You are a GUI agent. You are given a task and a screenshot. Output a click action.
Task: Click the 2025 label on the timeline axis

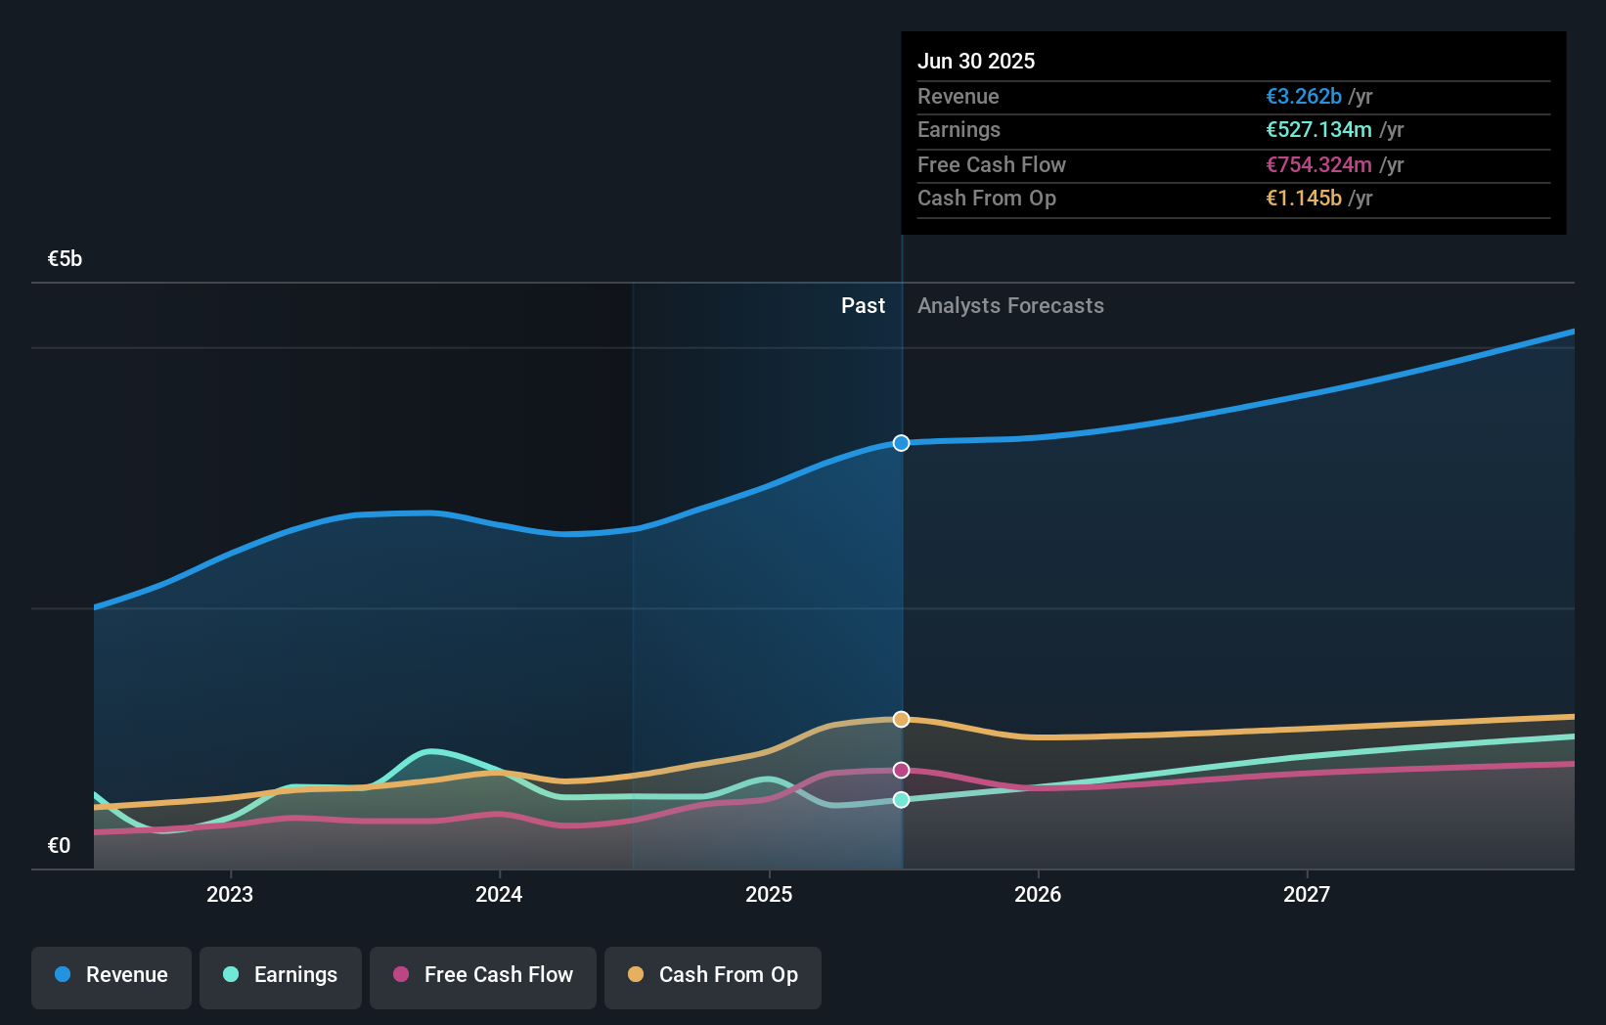tap(770, 893)
